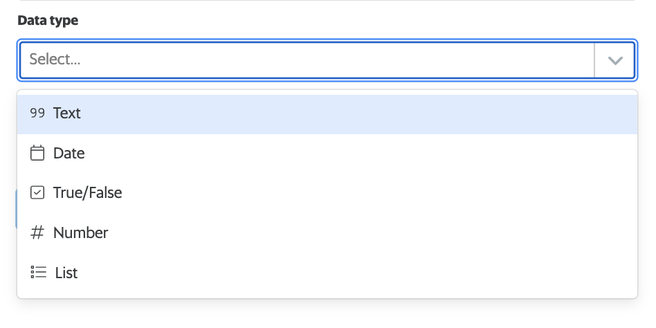The width and height of the screenshot is (656, 328).
Task: Select Number as the data type
Action: (x=327, y=233)
